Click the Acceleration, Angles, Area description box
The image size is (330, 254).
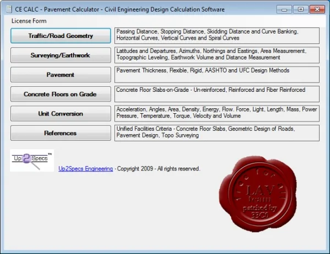[x=217, y=114]
